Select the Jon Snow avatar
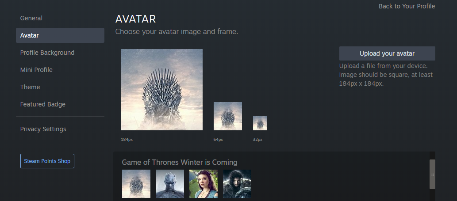 point(237,184)
